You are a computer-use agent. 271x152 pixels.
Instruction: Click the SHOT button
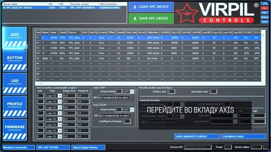pyautogui.click(x=265, y=22)
